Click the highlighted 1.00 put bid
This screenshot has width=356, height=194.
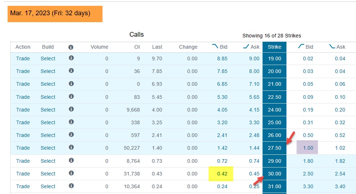tap(307, 147)
